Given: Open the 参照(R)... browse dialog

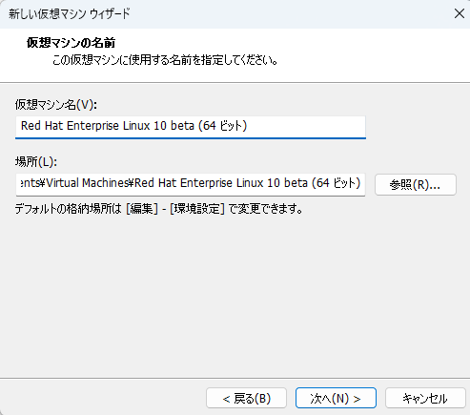Looking at the screenshot, I should [x=416, y=184].
